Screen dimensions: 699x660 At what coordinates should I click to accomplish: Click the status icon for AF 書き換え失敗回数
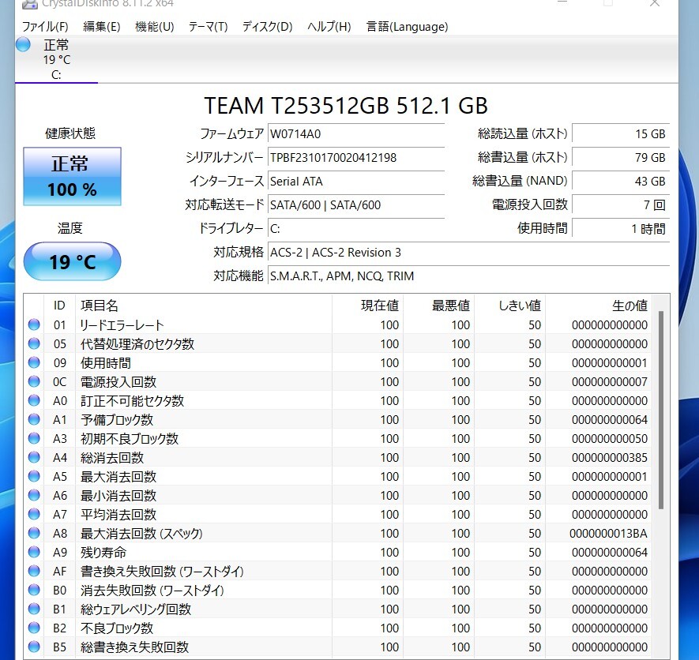(x=34, y=571)
